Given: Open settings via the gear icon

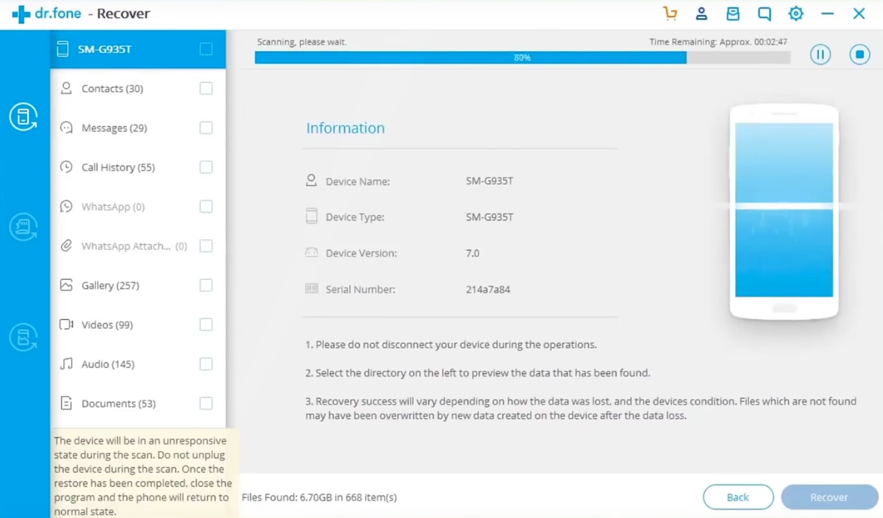Looking at the screenshot, I should coord(796,14).
